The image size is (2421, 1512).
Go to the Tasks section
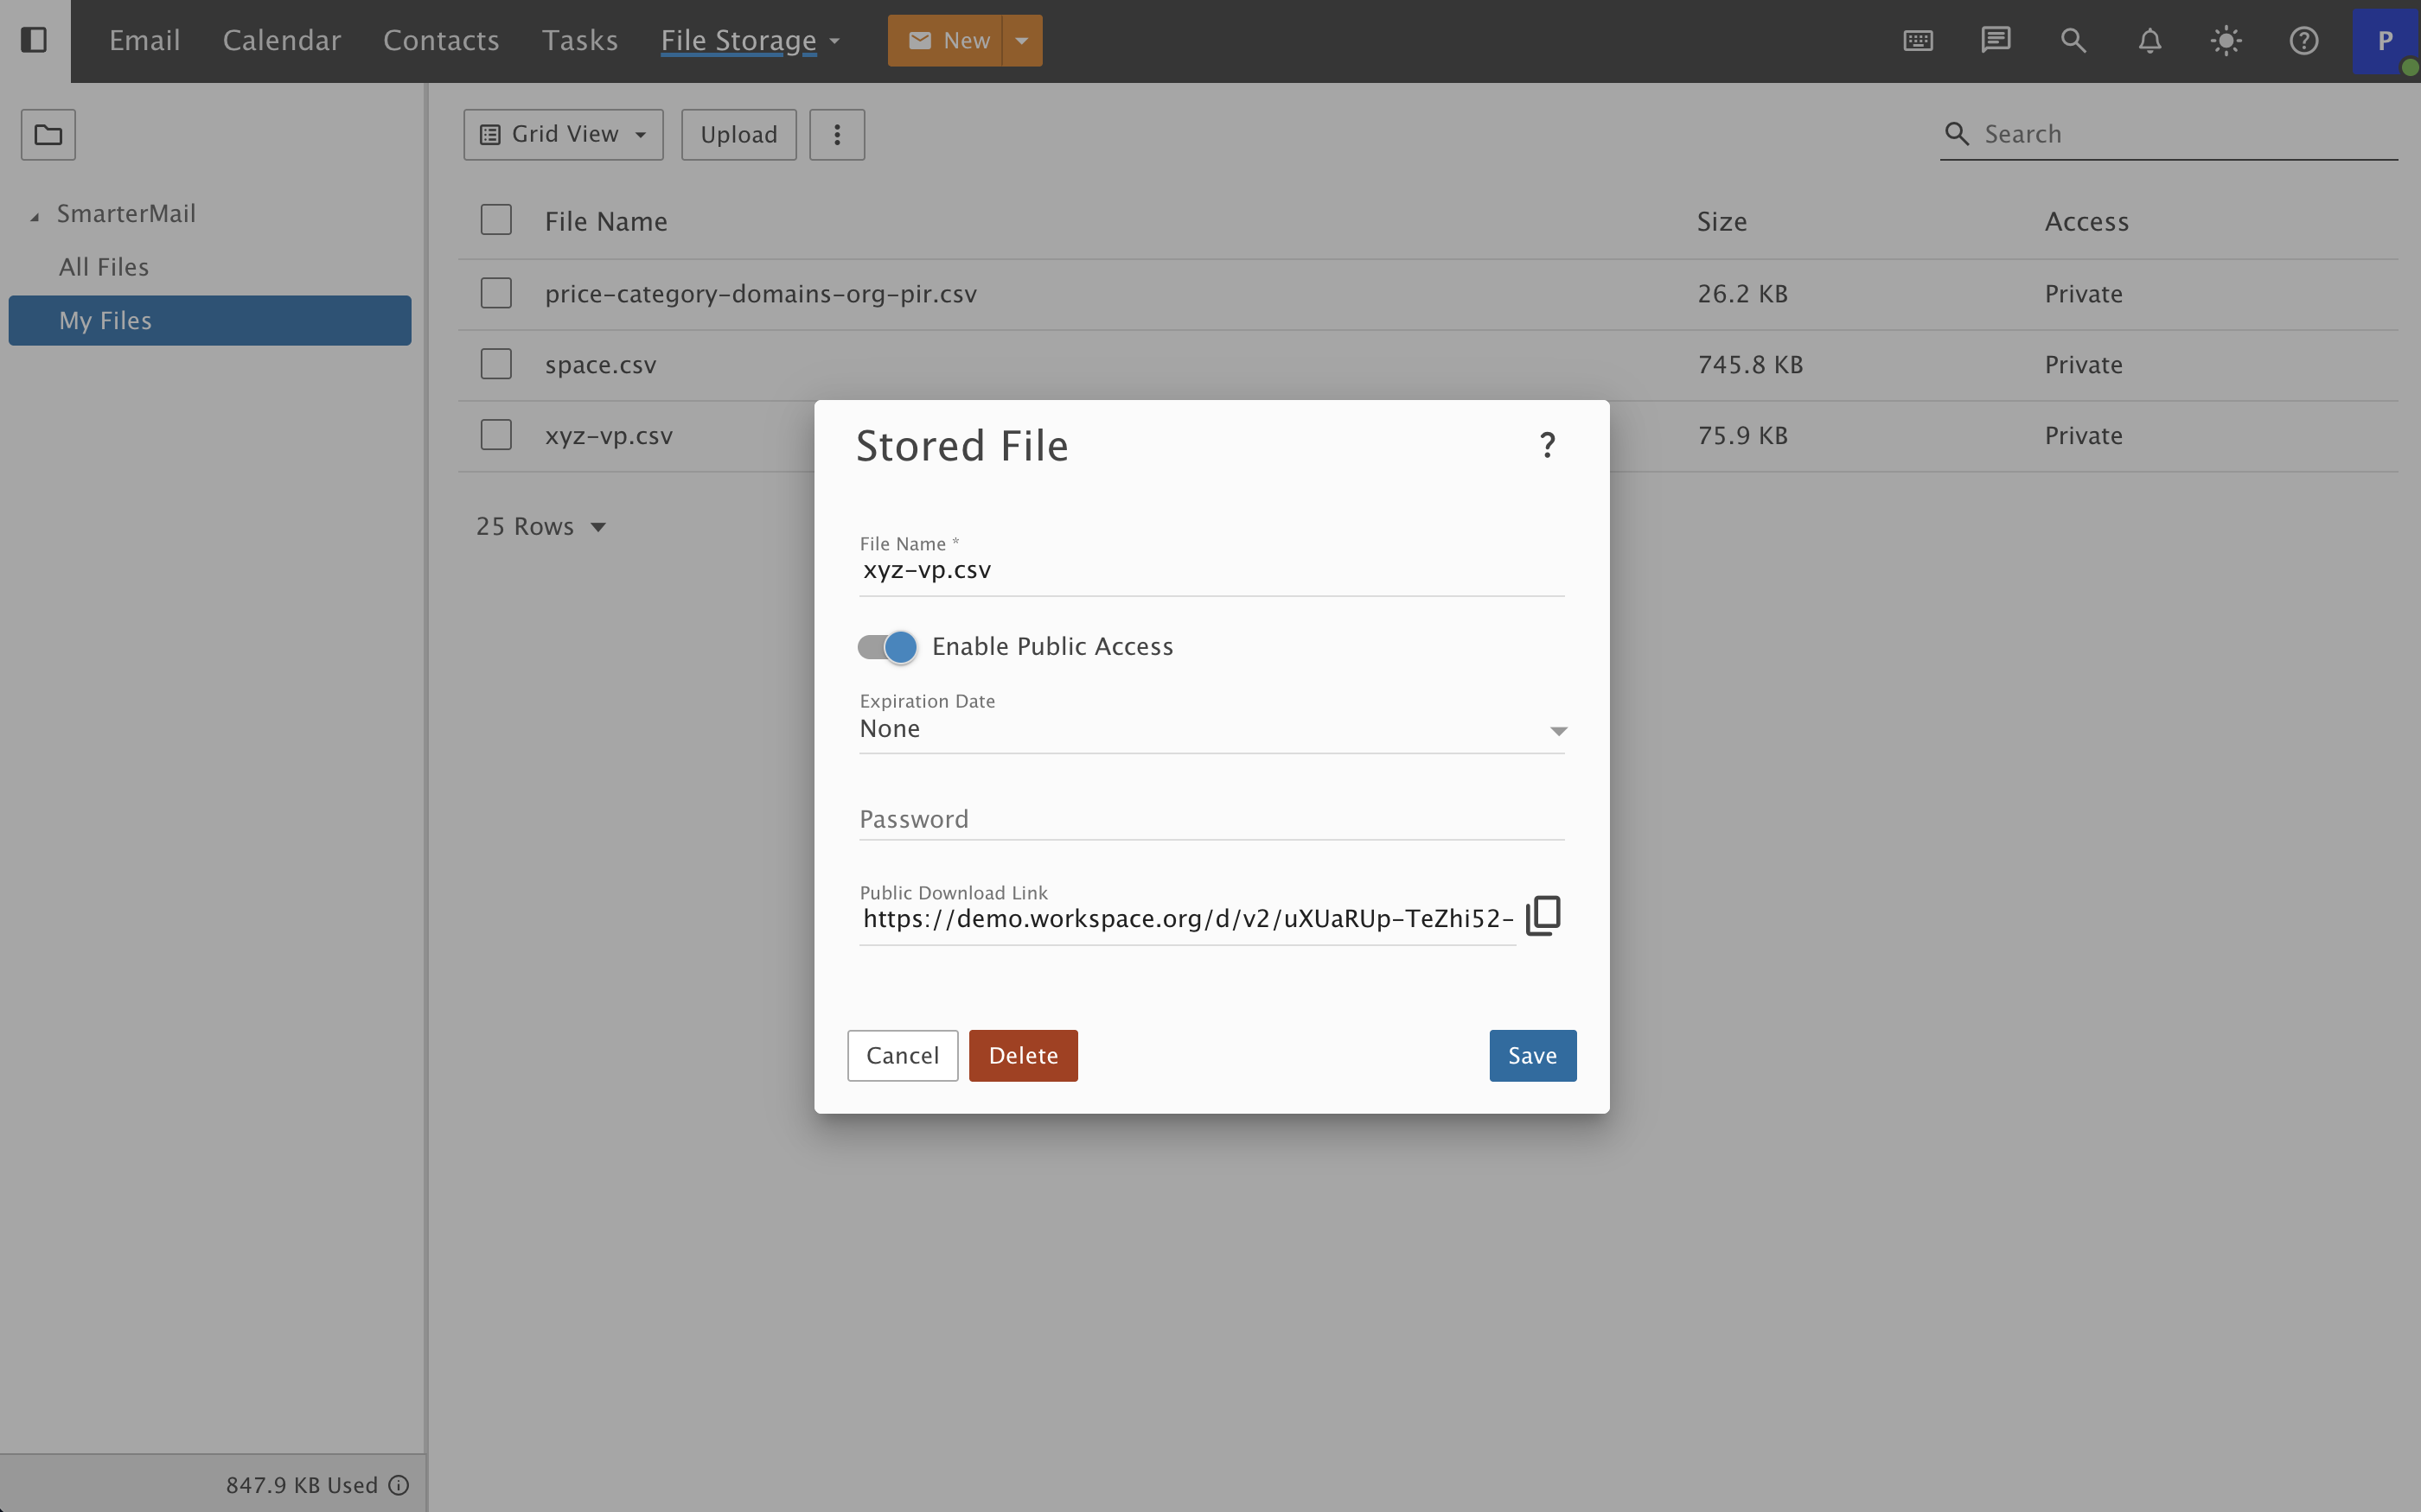pyautogui.click(x=579, y=40)
